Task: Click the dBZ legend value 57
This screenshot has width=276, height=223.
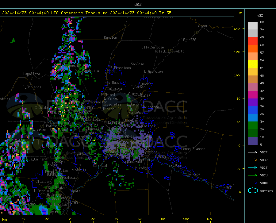Action: point(262,53)
